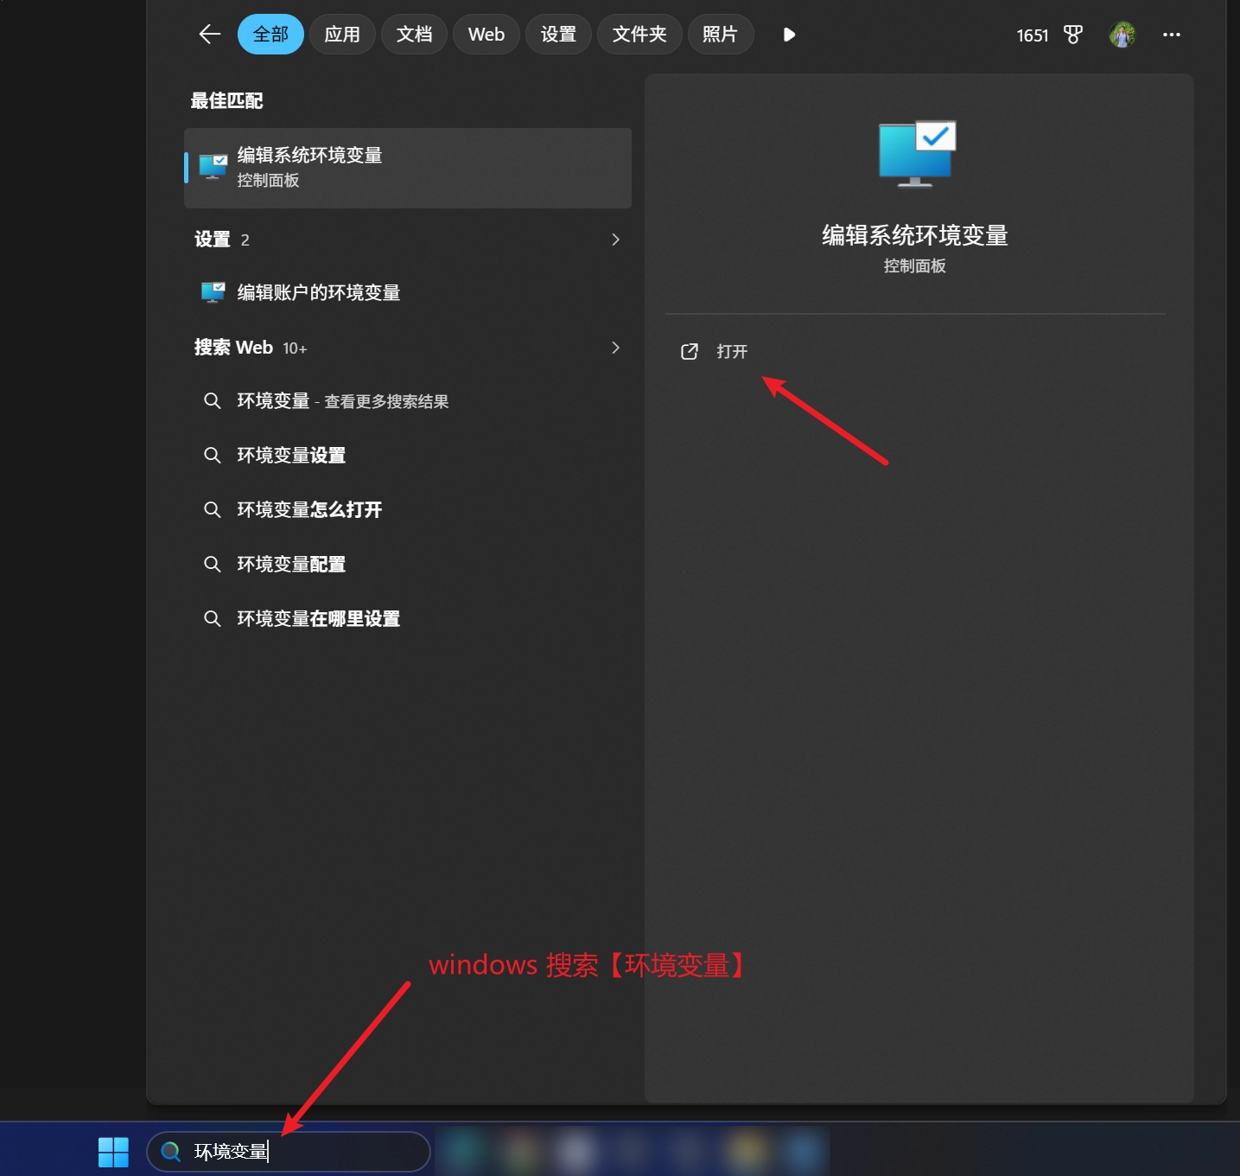
Task: Switch to the 文件夹 filter tab
Action: (639, 34)
